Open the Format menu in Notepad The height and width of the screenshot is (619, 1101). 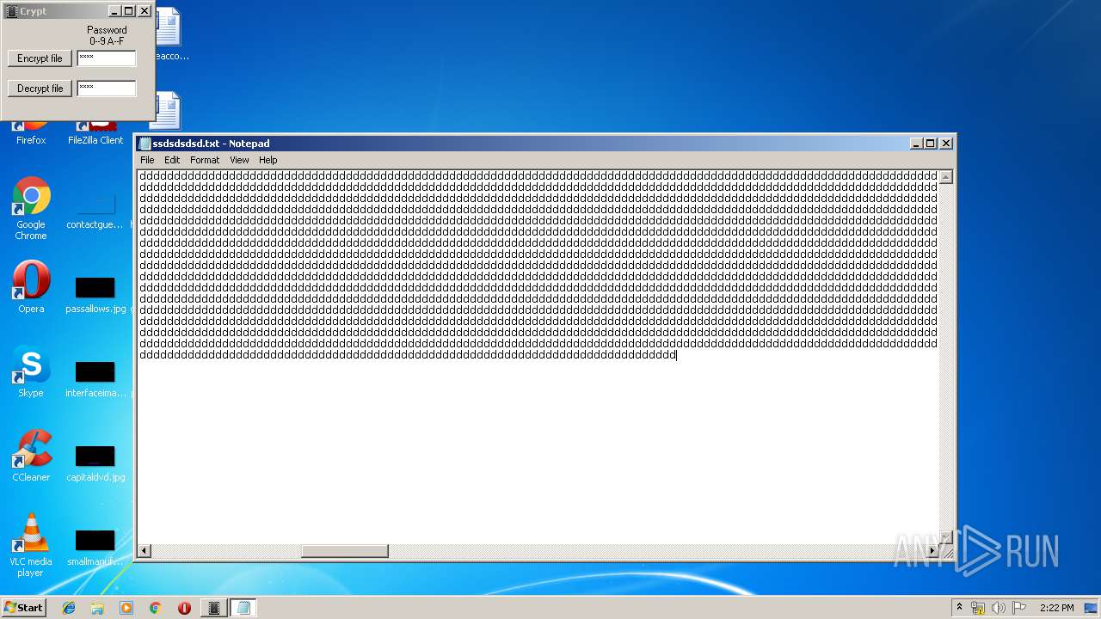pyautogui.click(x=205, y=160)
